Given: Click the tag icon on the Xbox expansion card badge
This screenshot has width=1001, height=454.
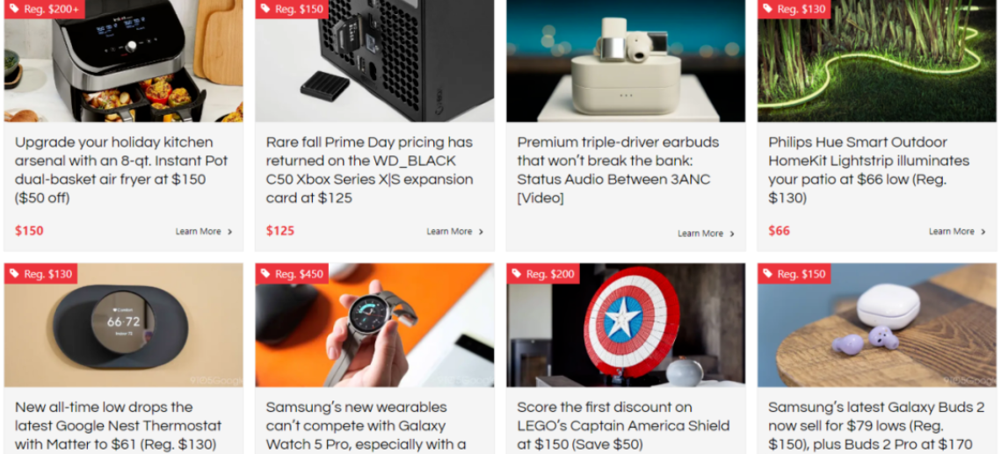Looking at the screenshot, I should click(265, 9).
